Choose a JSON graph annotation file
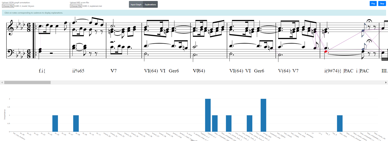This screenshot has height=141, width=388. click(8, 6)
